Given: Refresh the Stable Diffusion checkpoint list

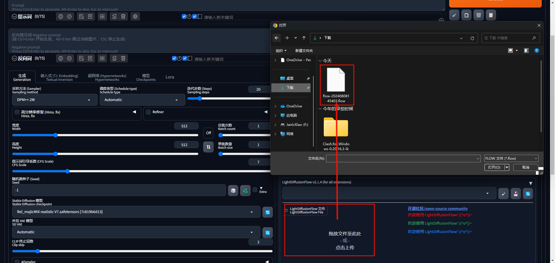Looking at the screenshot, I should tap(268, 212).
